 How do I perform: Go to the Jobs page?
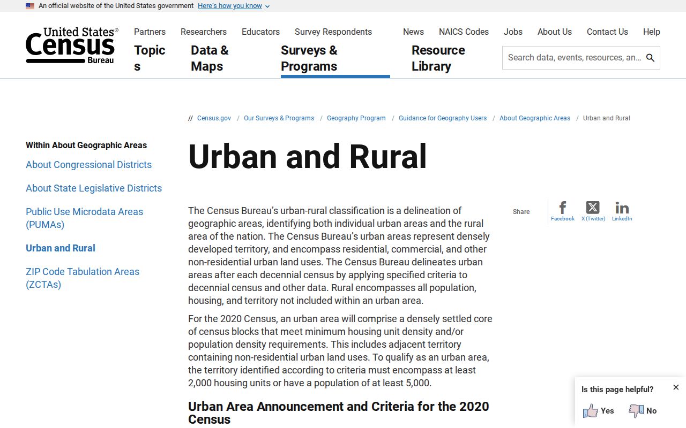click(x=513, y=32)
